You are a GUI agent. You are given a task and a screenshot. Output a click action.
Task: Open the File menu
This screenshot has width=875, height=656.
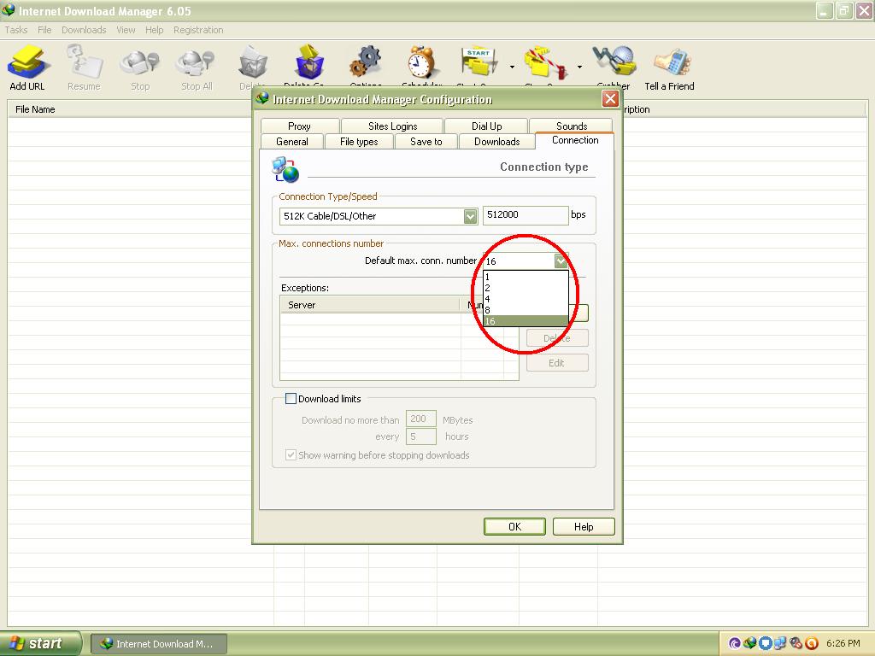pyautogui.click(x=44, y=30)
